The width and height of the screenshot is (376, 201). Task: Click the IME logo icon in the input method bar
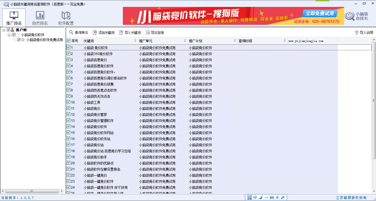tap(250, 197)
